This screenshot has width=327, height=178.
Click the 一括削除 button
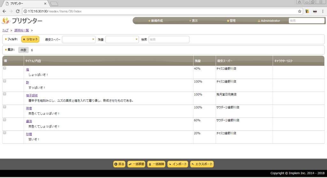(156, 164)
